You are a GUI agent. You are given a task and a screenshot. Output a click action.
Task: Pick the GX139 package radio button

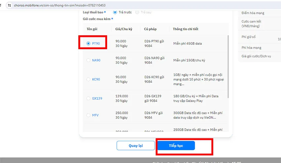88,98
